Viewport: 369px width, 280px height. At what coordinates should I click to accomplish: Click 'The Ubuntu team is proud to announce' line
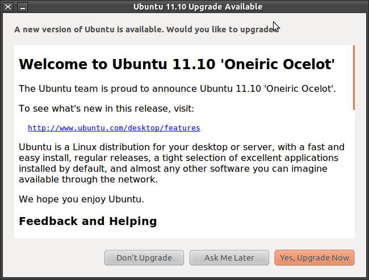coord(177,89)
